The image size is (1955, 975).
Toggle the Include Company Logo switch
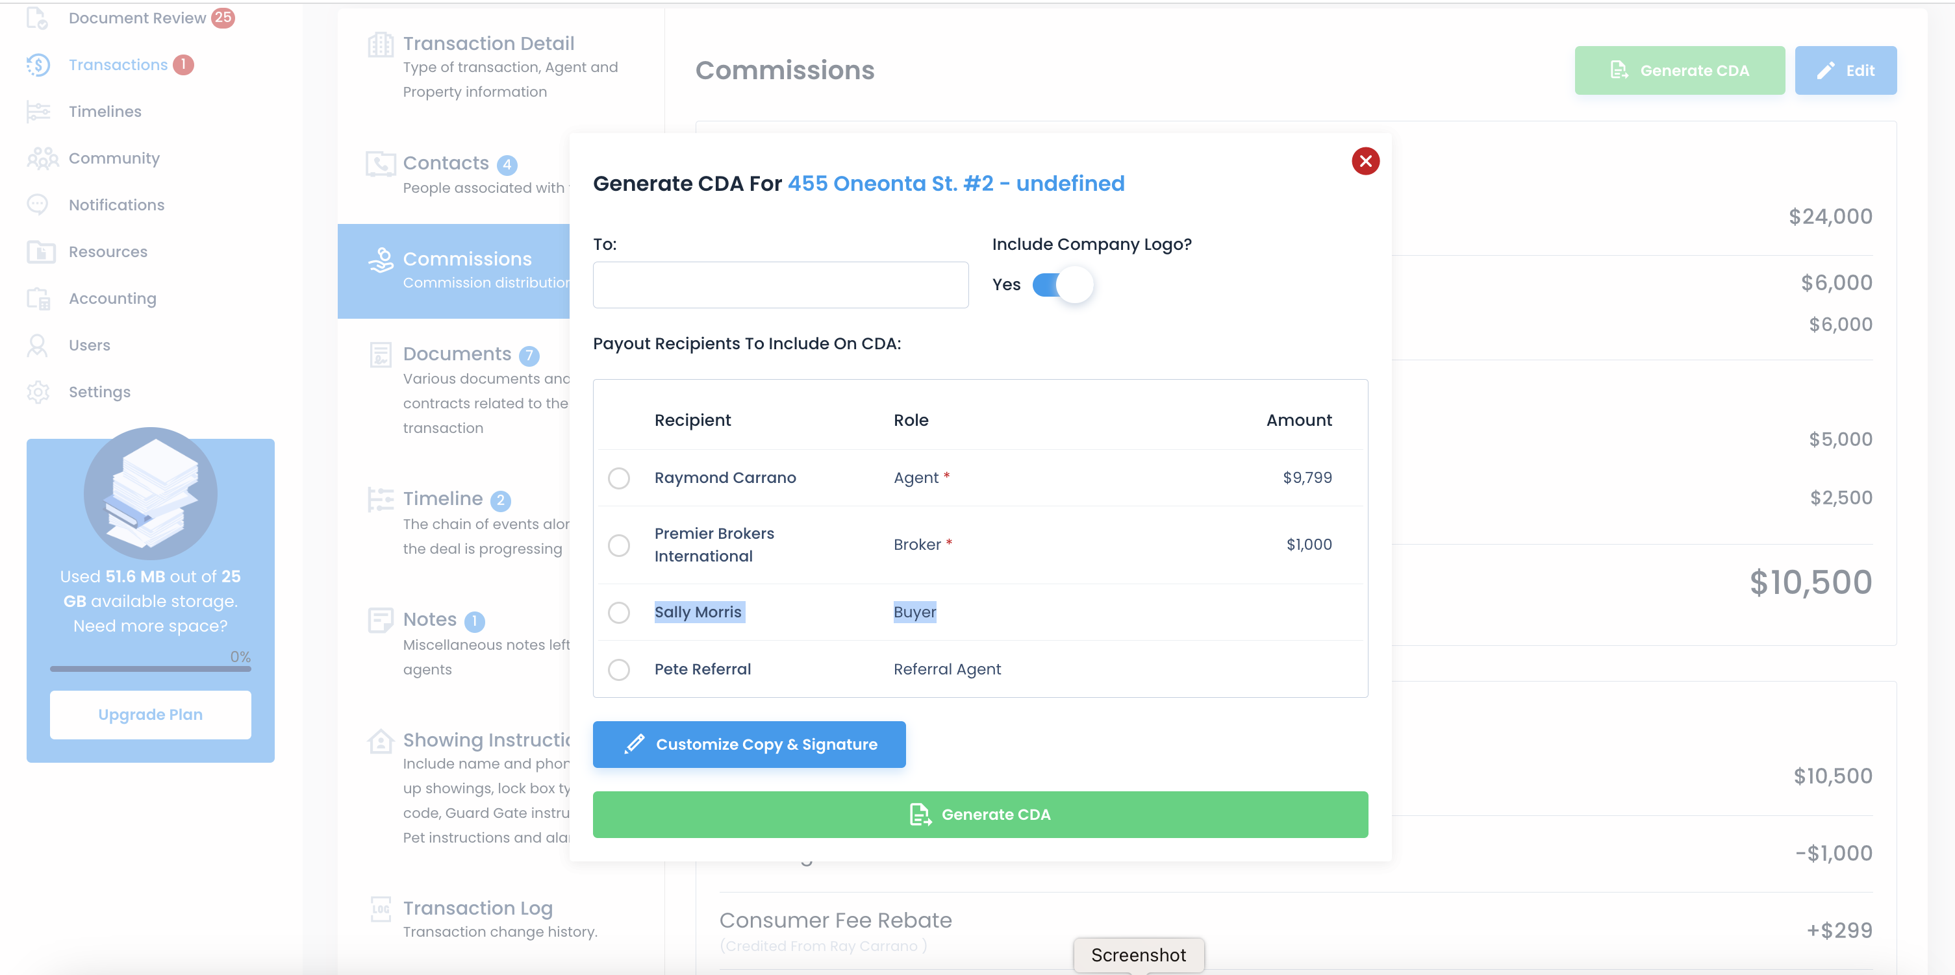pyautogui.click(x=1062, y=285)
